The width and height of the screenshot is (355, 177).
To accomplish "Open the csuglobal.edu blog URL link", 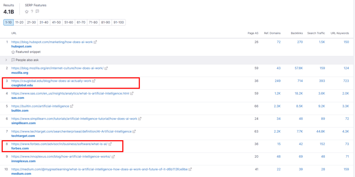I will [51, 81].
